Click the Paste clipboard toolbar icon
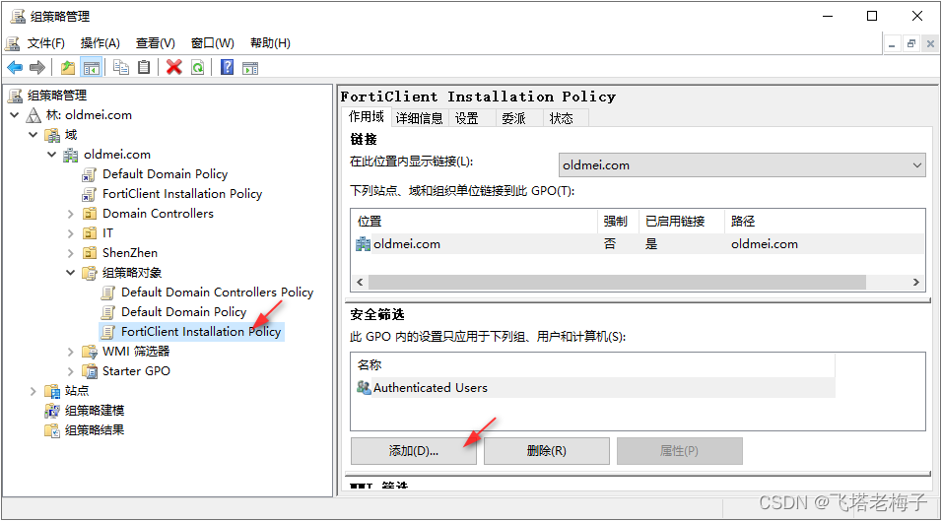The height and width of the screenshot is (521, 942). click(144, 67)
